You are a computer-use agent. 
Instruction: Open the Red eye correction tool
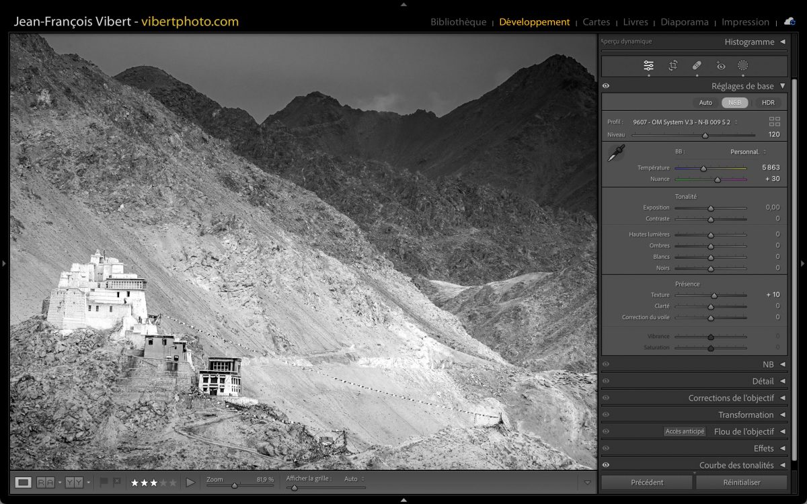pyautogui.click(x=721, y=65)
